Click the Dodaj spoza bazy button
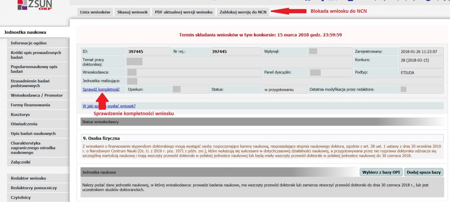The image size is (450, 202). (x=423, y=172)
